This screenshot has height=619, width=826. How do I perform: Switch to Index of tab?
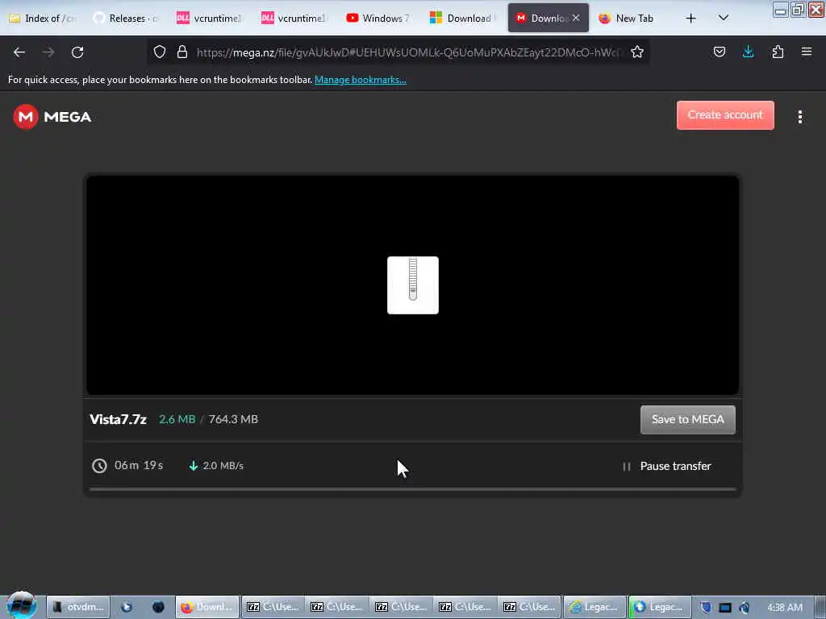tap(43, 19)
